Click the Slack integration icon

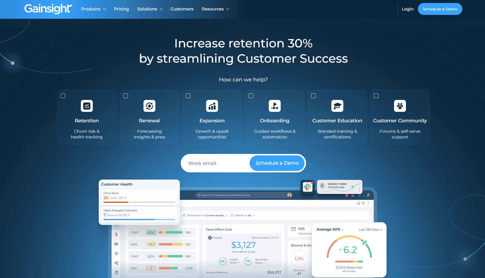[308, 187]
